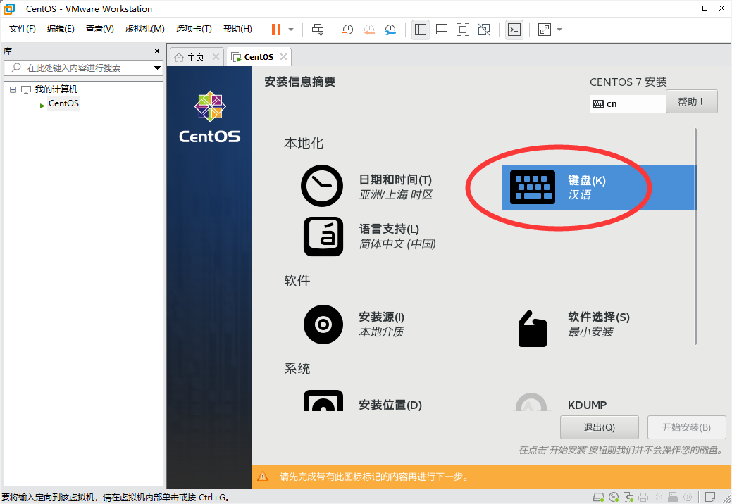Click the sound card status icon
This screenshot has width=732, height=504.
658,497
